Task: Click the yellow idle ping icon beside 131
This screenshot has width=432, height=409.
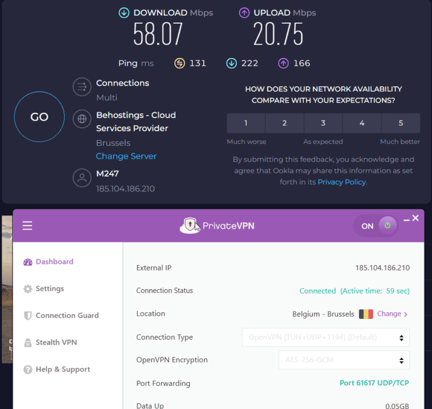Action: coord(179,63)
